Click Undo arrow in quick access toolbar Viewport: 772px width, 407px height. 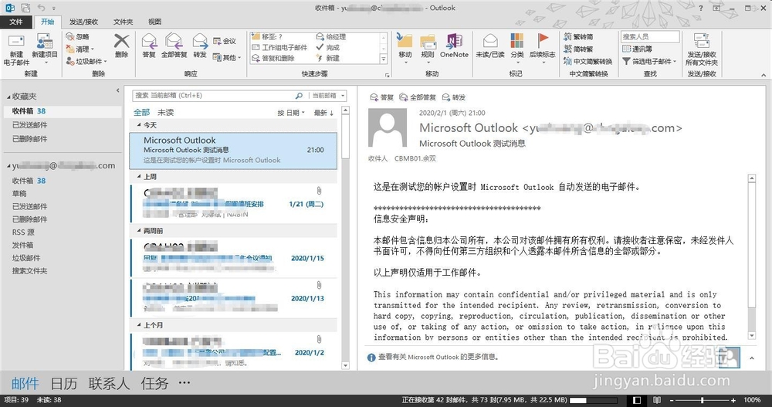pos(42,8)
